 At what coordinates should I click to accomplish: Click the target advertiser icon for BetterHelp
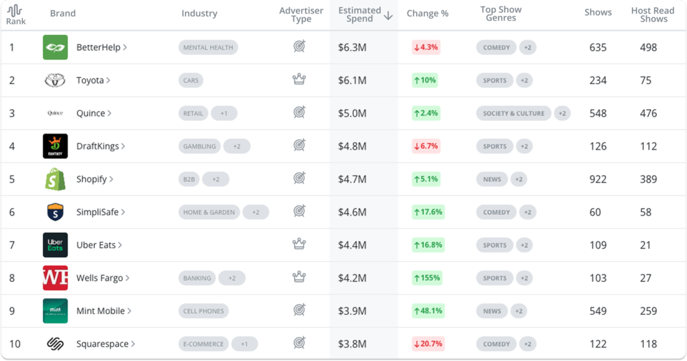[x=299, y=48]
